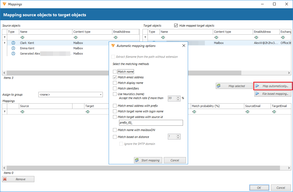
Task: Click the prefix_{0}_ text field
Action: click(151, 123)
